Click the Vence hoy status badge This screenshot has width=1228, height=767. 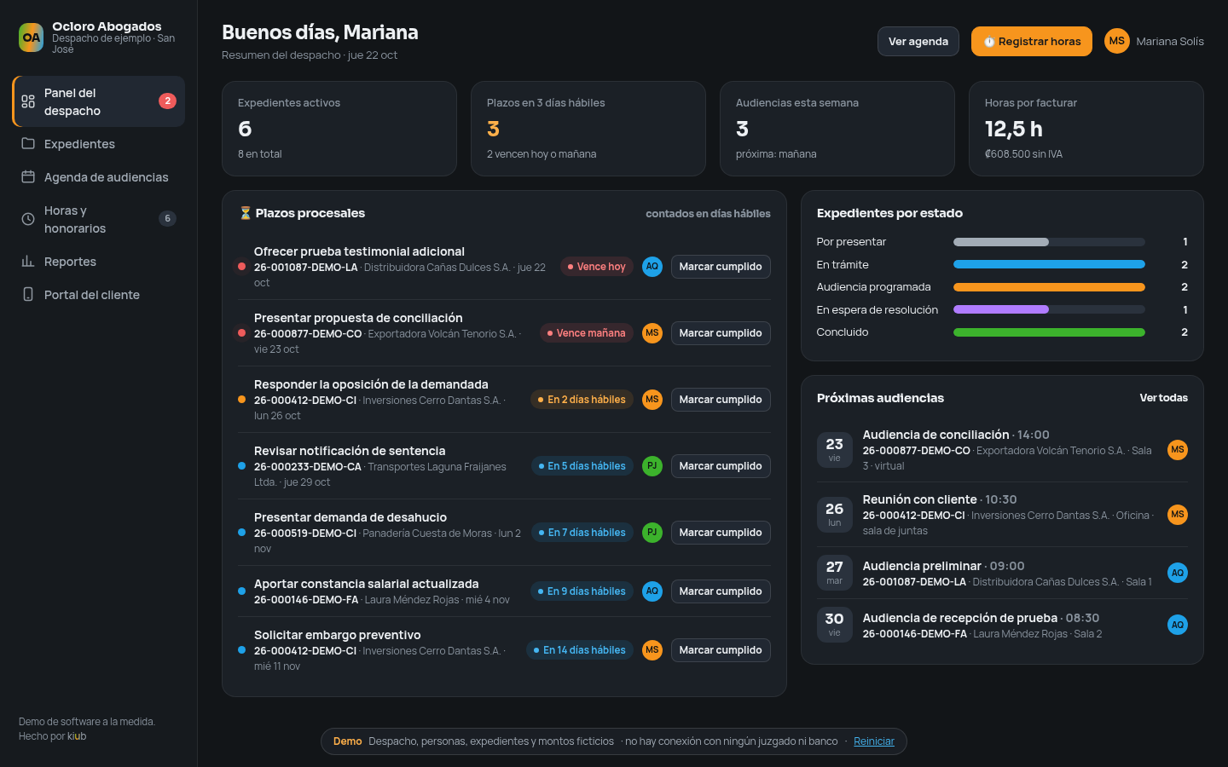[x=597, y=267]
